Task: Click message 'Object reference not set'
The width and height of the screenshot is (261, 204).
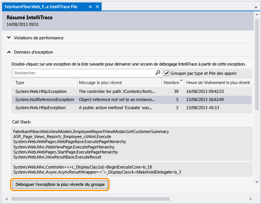Action: click(117, 99)
